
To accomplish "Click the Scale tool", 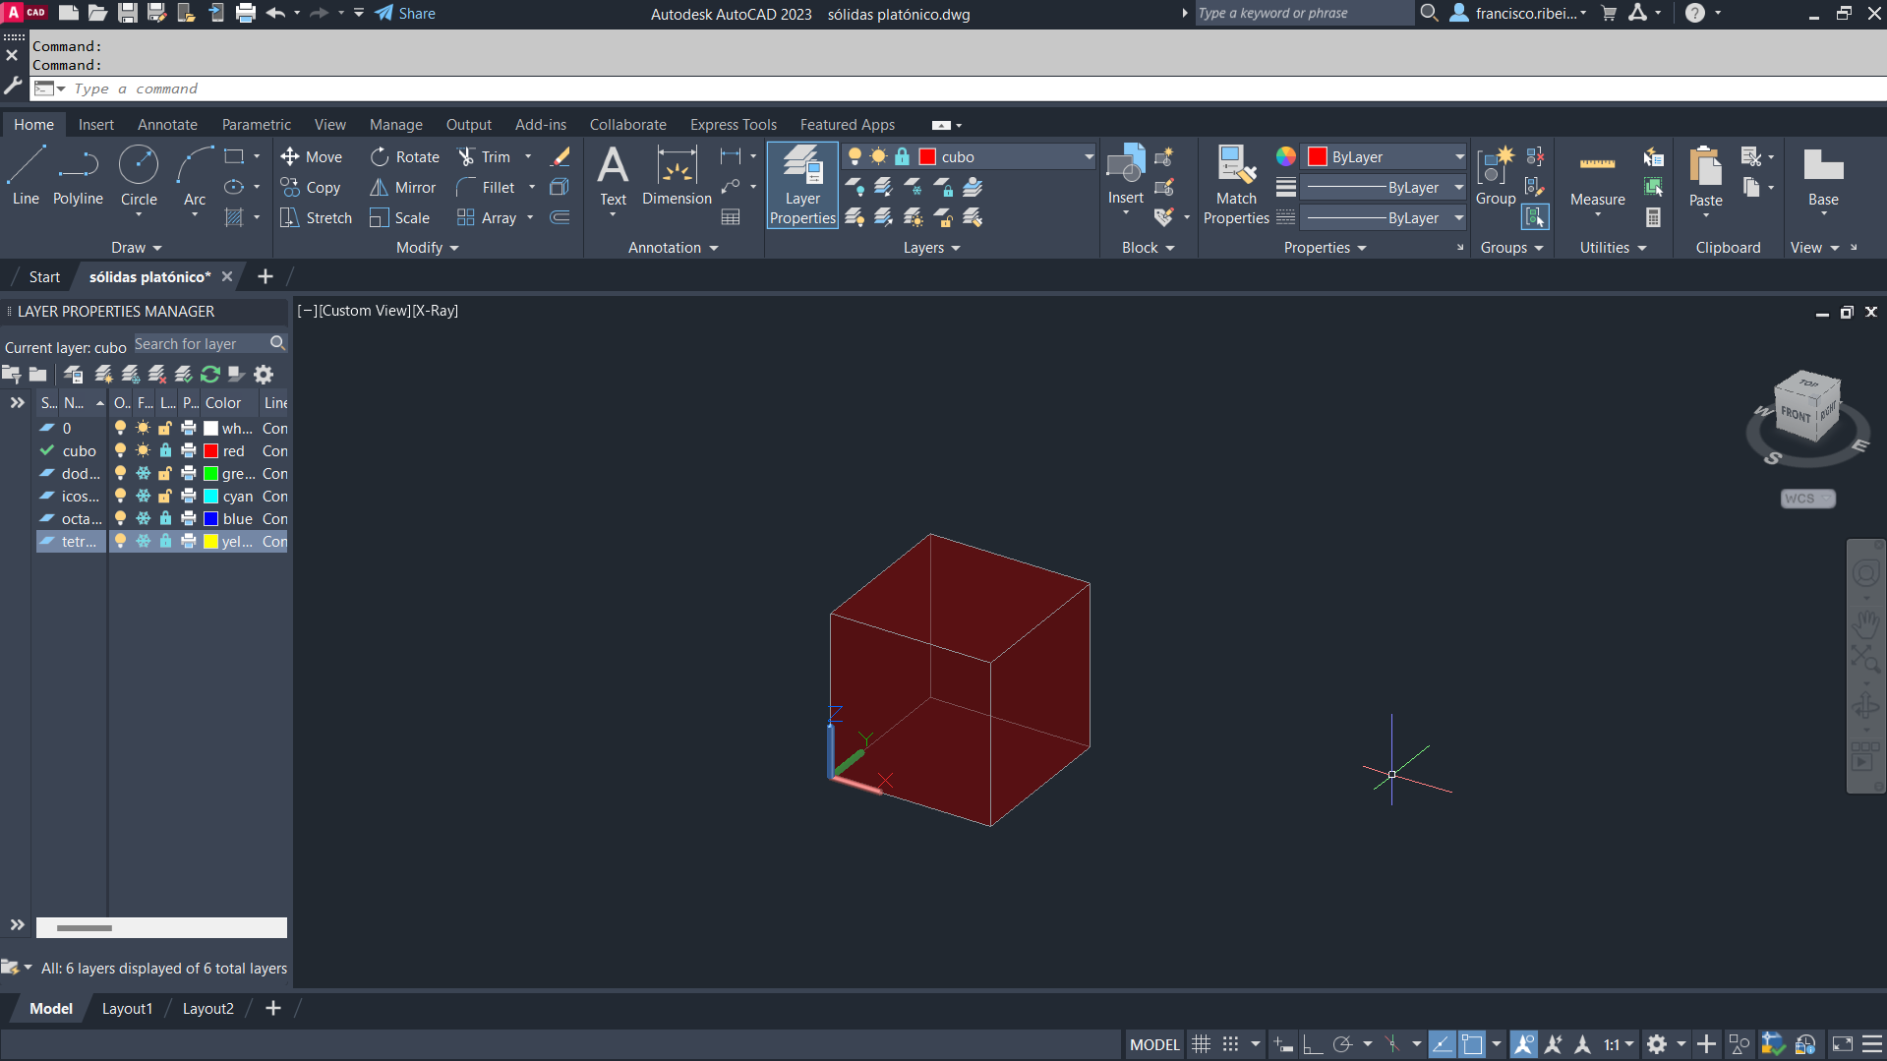I will [x=399, y=218].
